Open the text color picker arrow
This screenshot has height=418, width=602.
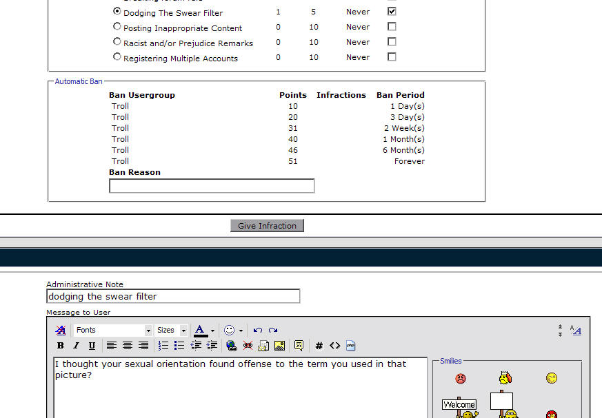tap(214, 331)
